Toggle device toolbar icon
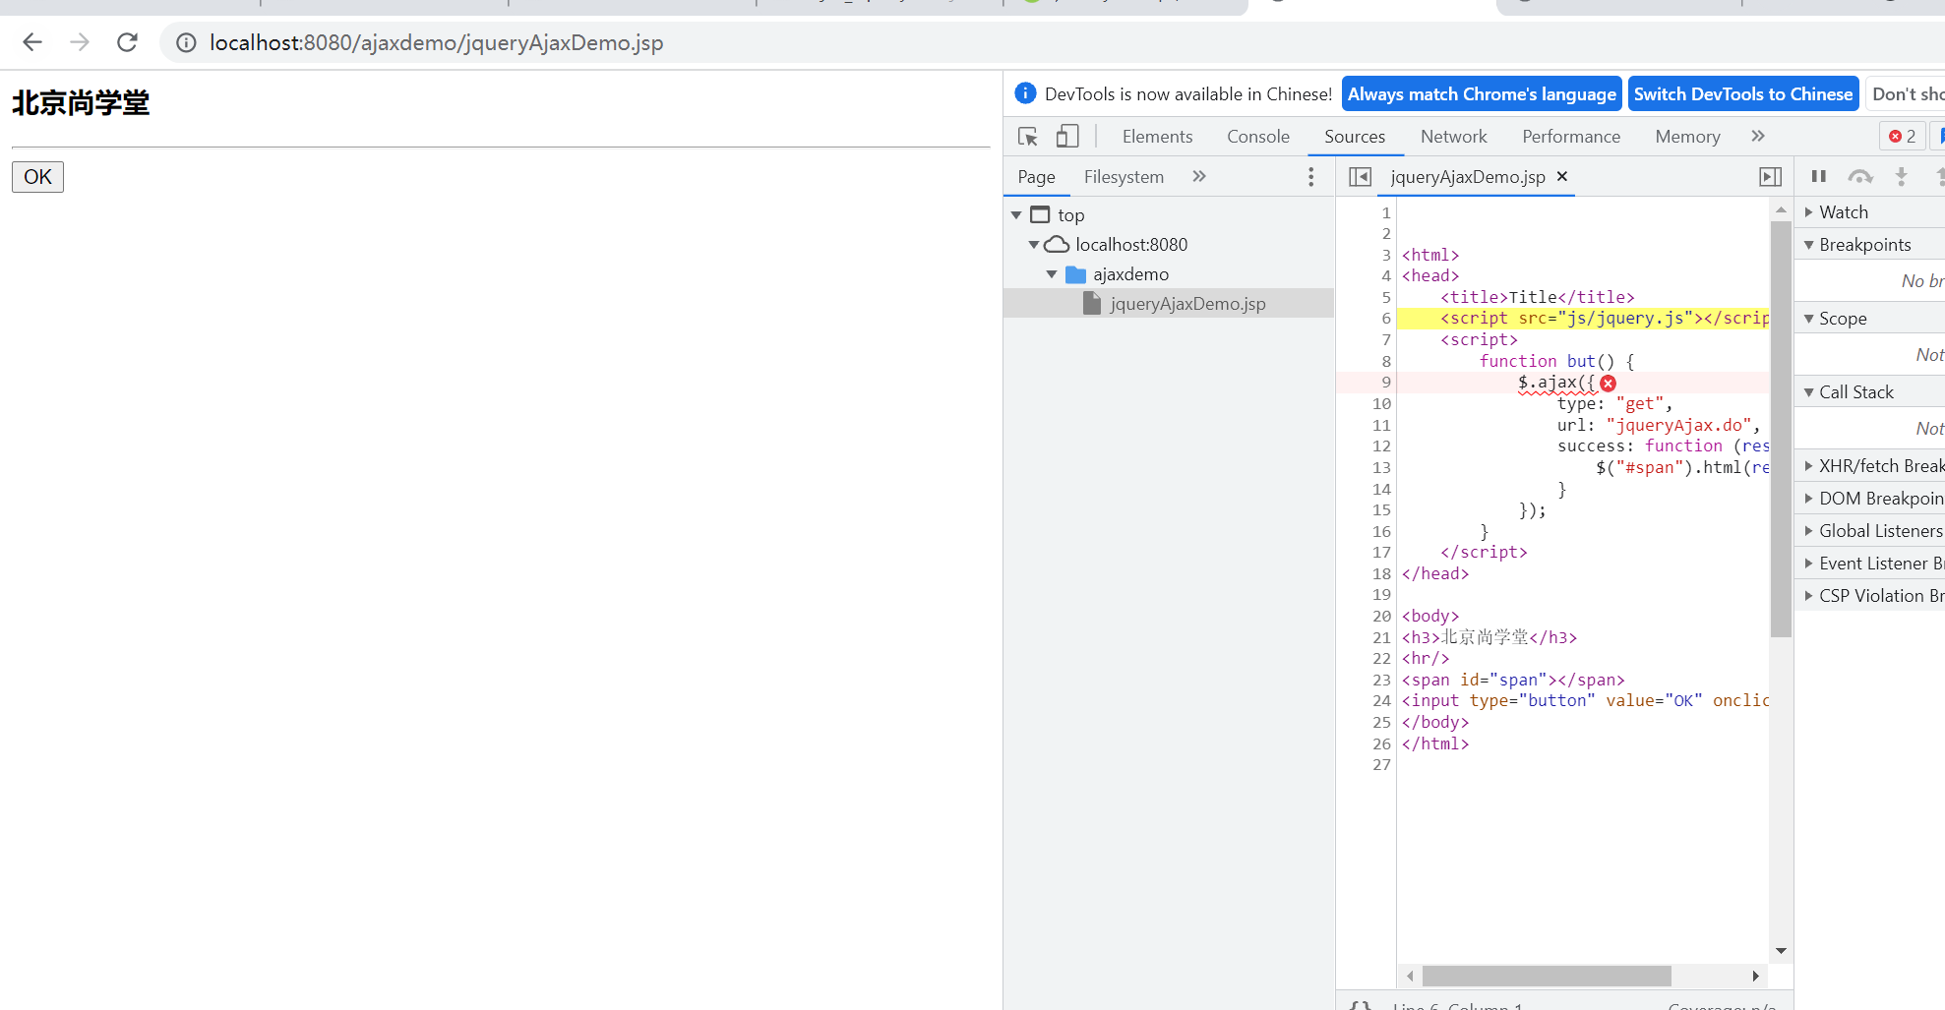Screen dimensions: 1945x1010 1067,137
